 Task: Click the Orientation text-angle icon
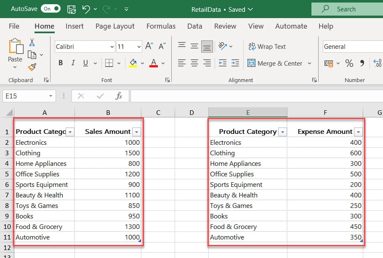pos(223,46)
